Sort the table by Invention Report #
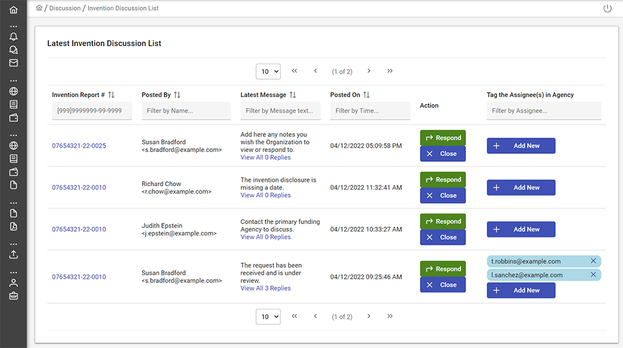This screenshot has width=623, height=348. pyautogui.click(x=112, y=95)
